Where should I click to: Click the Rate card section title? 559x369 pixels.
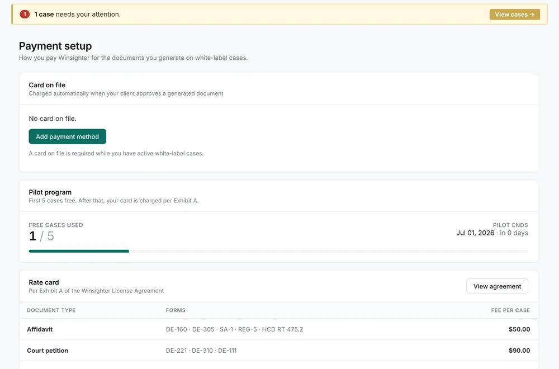[44, 282]
